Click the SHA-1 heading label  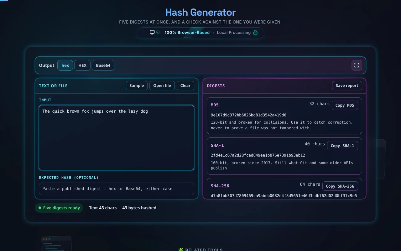click(217, 145)
